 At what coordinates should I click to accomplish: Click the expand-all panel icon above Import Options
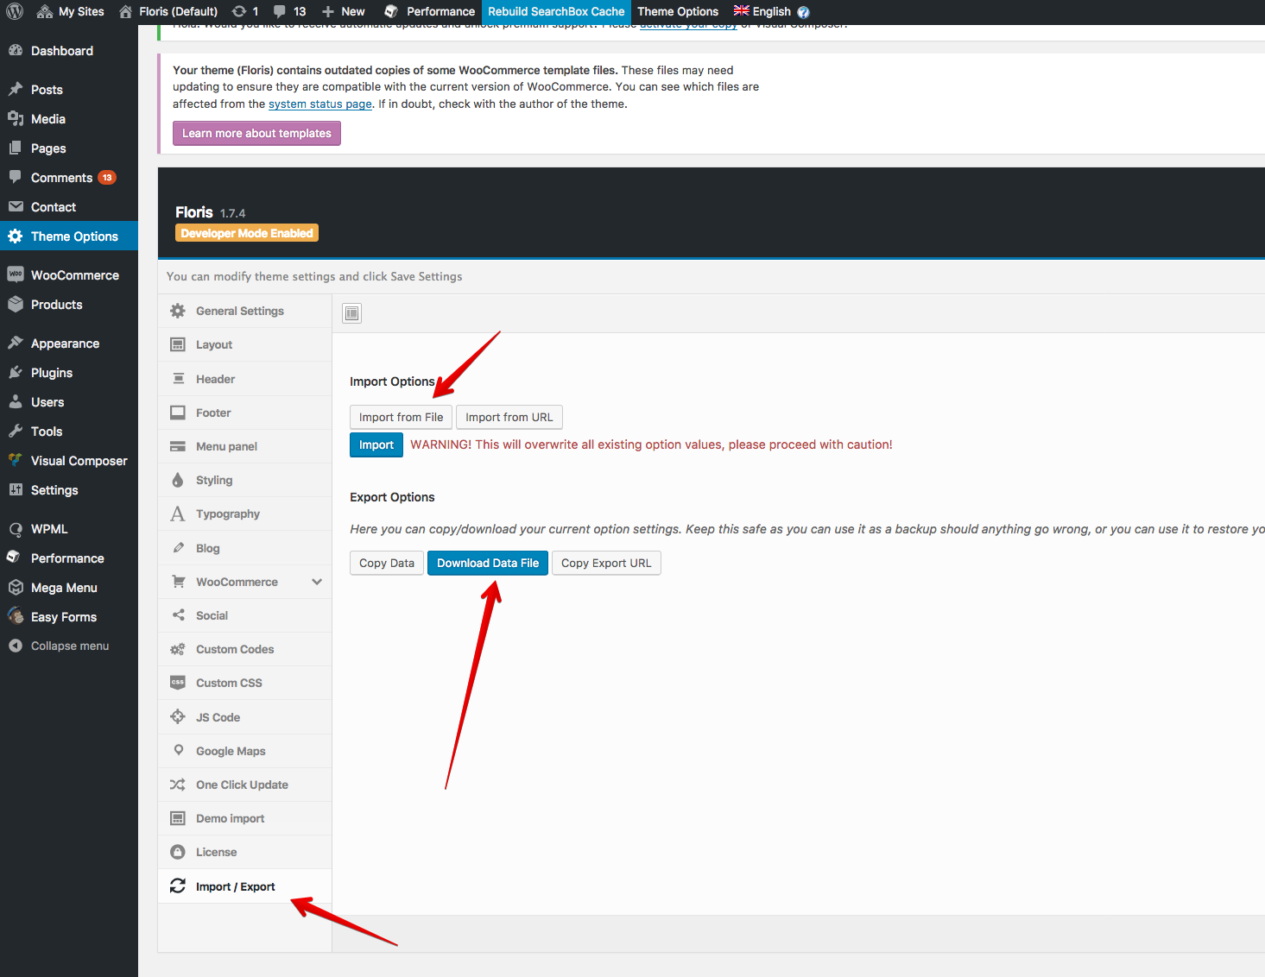coord(352,313)
